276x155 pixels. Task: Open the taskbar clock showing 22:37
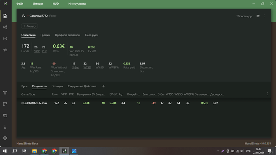(258, 151)
